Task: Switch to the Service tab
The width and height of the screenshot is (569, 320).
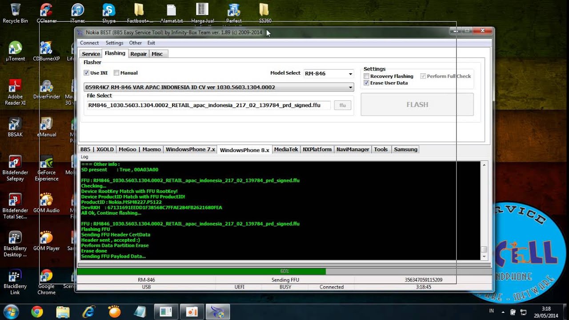Action: click(x=91, y=54)
